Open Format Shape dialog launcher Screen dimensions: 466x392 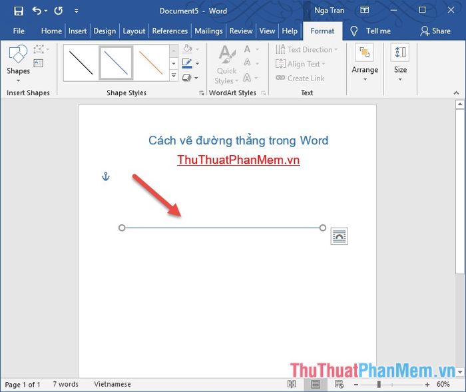pos(202,93)
